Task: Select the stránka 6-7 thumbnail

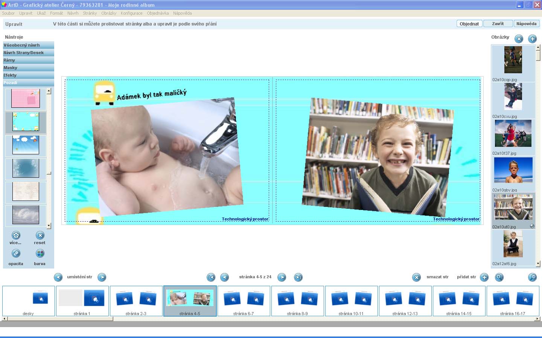Action: click(x=244, y=300)
